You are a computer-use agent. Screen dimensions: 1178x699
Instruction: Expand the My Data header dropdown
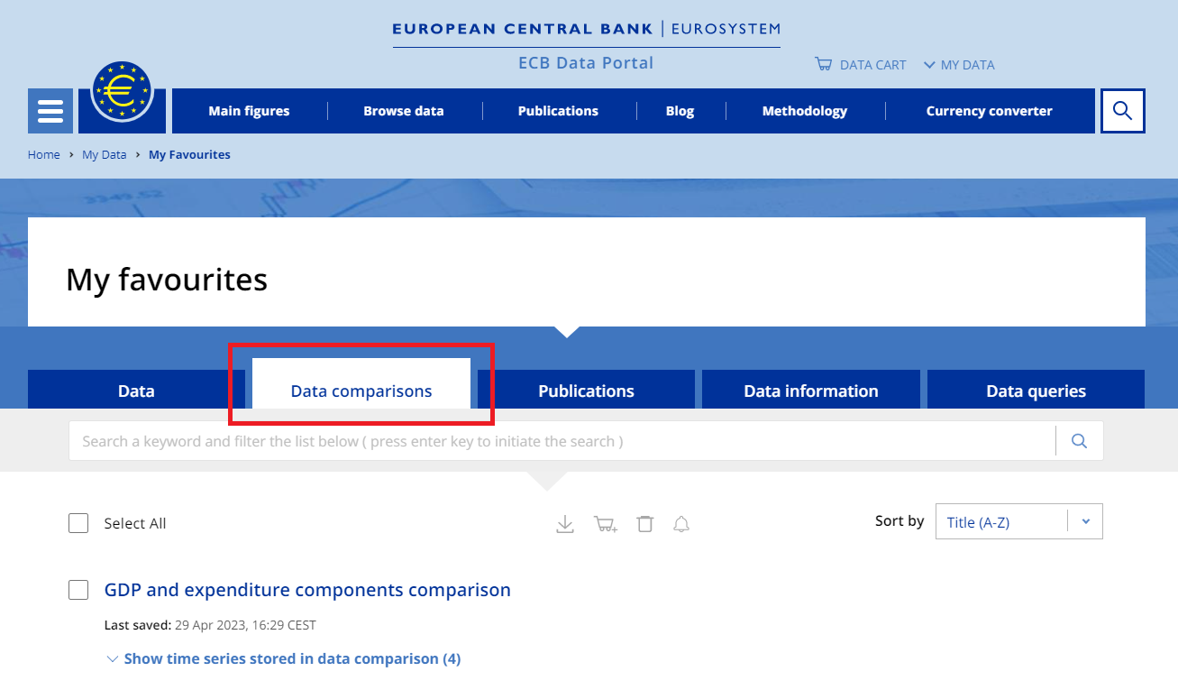[959, 65]
